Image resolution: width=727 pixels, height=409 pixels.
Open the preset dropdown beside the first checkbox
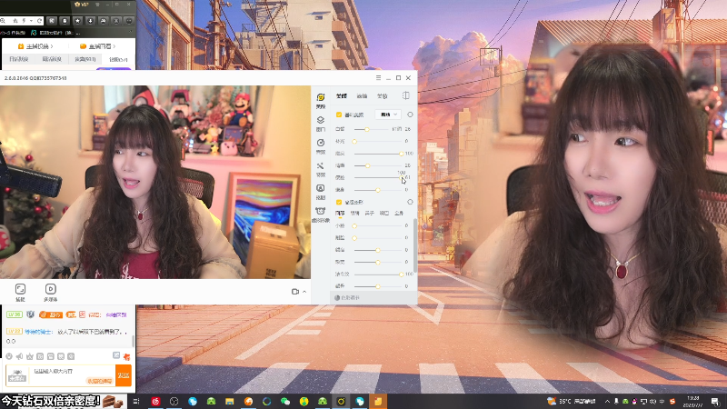point(388,115)
